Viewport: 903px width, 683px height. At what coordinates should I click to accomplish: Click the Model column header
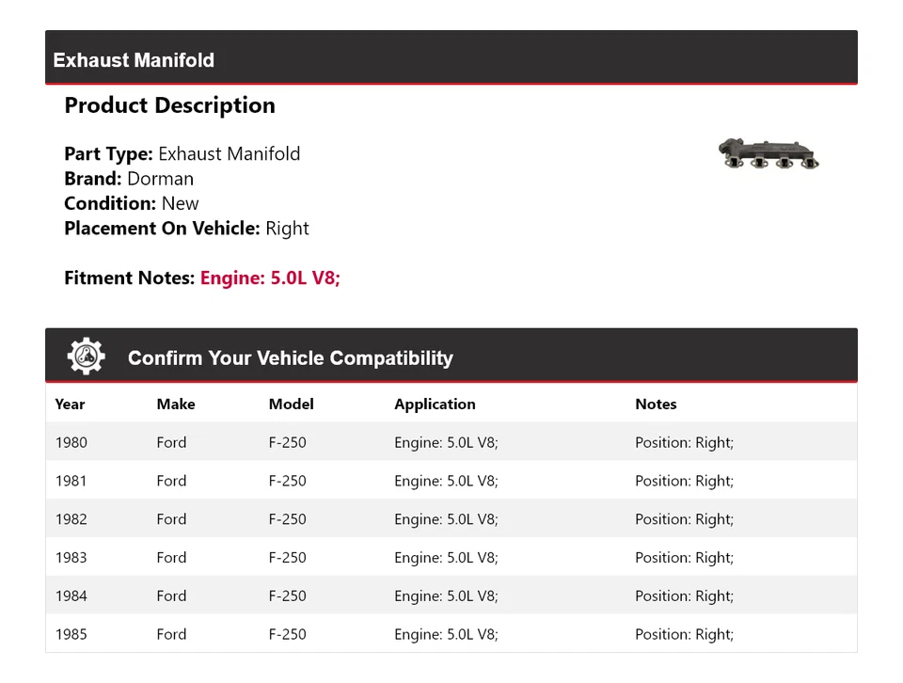pyautogui.click(x=291, y=405)
